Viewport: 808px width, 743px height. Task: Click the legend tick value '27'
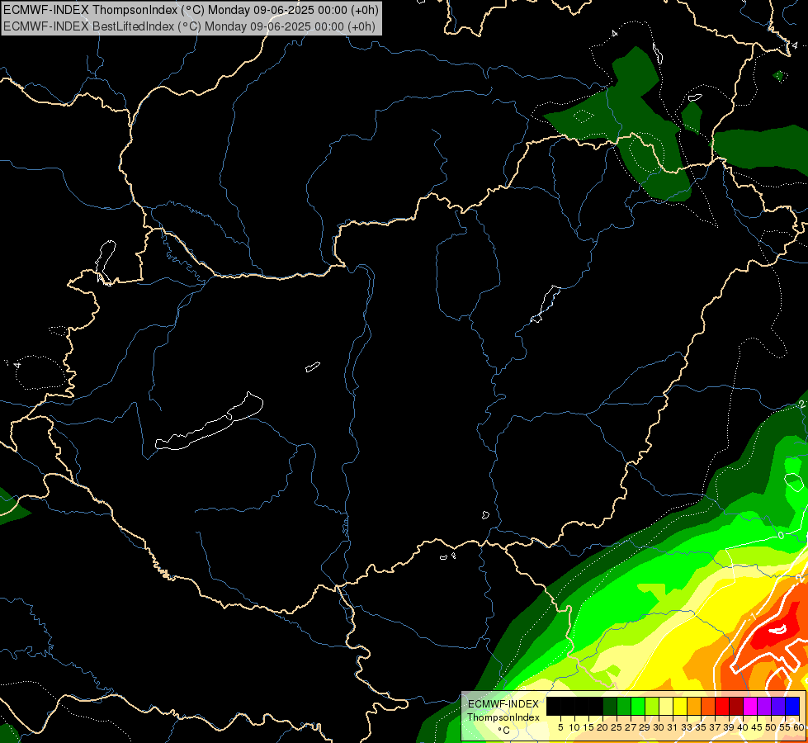point(631,727)
